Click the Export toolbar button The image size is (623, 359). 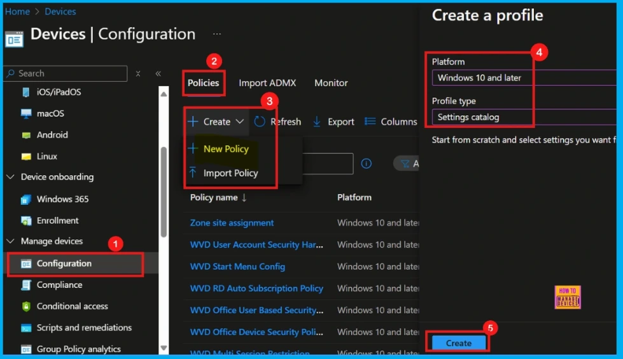(333, 122)
